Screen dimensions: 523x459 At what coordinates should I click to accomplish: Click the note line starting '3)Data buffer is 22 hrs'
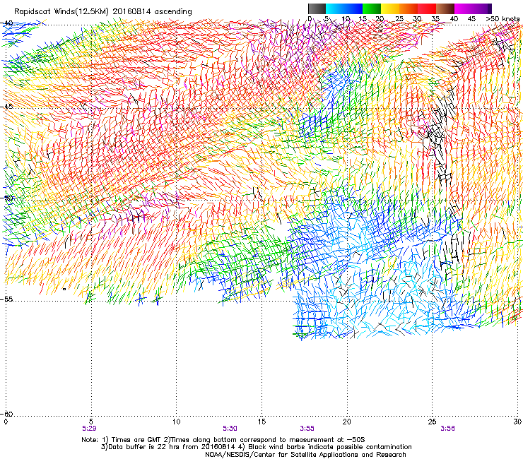[256, 447]
